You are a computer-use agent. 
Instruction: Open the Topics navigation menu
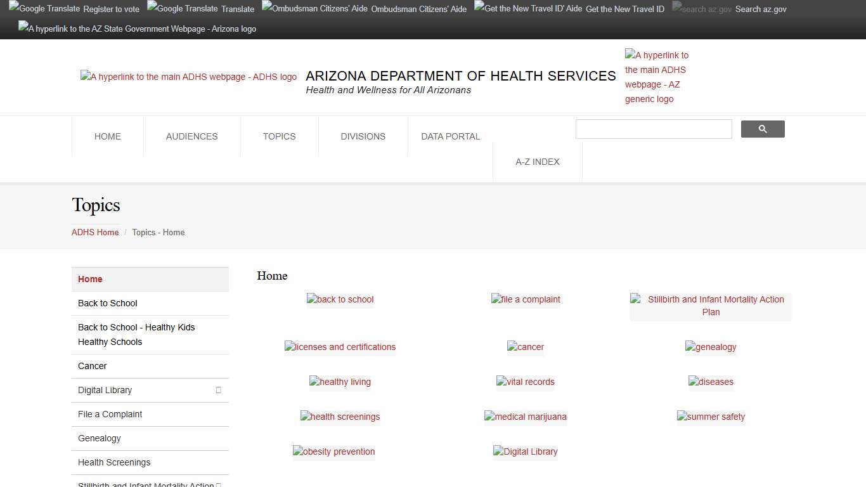point(279,136)
